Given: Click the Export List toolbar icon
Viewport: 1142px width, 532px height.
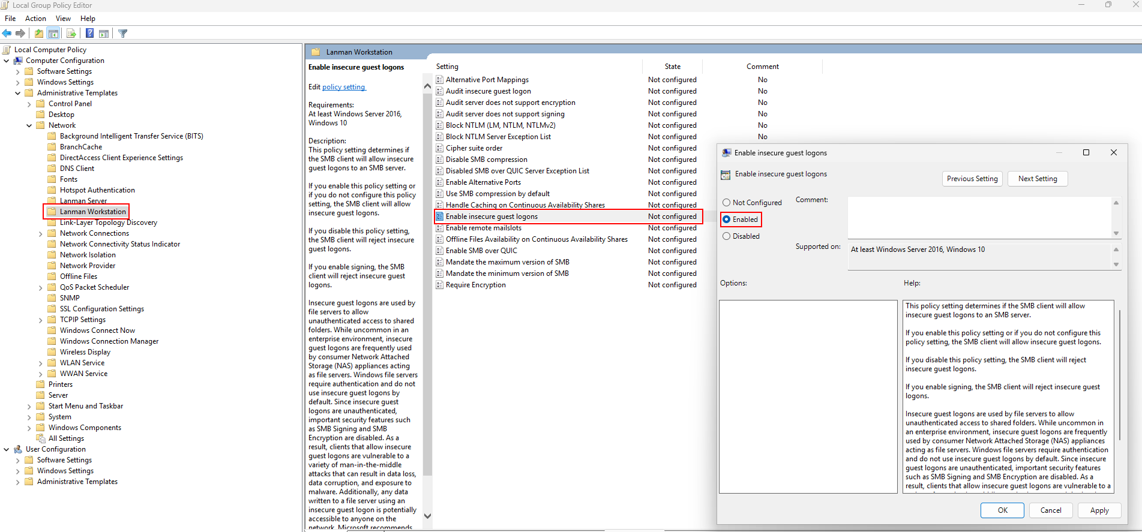Looking at the screenshot, I should coord(71,34).
